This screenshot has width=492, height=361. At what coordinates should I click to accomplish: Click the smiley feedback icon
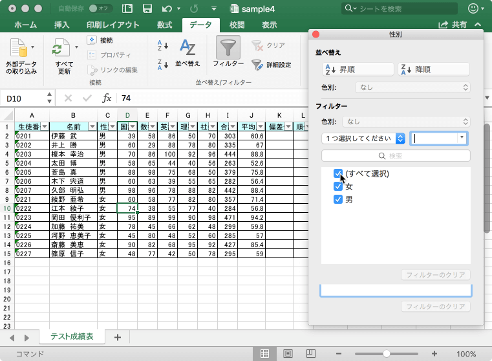pyautogui.click(x=473, y=8)
